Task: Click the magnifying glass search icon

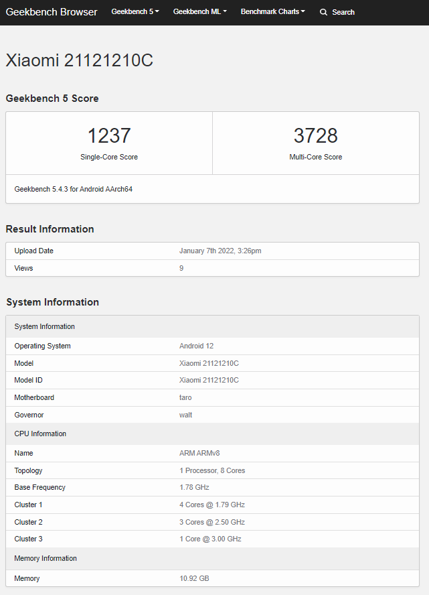Action: (x=323, y=12)
